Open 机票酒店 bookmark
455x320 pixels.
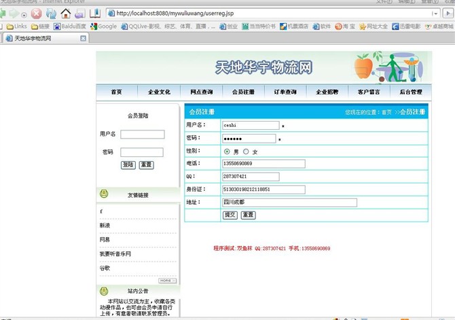[x=294, y=26]
